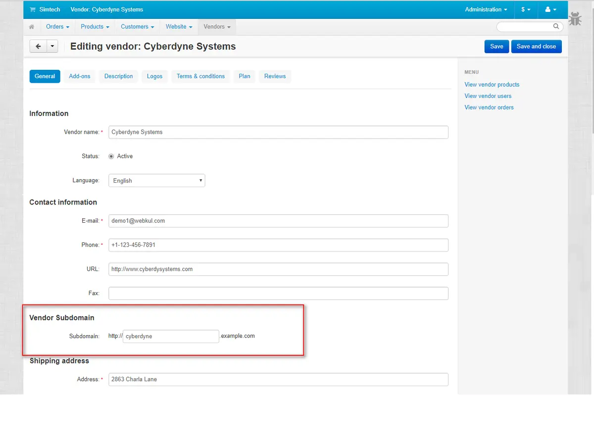
Task: Click the back arrow button
Action: click(x=38, y=47)
